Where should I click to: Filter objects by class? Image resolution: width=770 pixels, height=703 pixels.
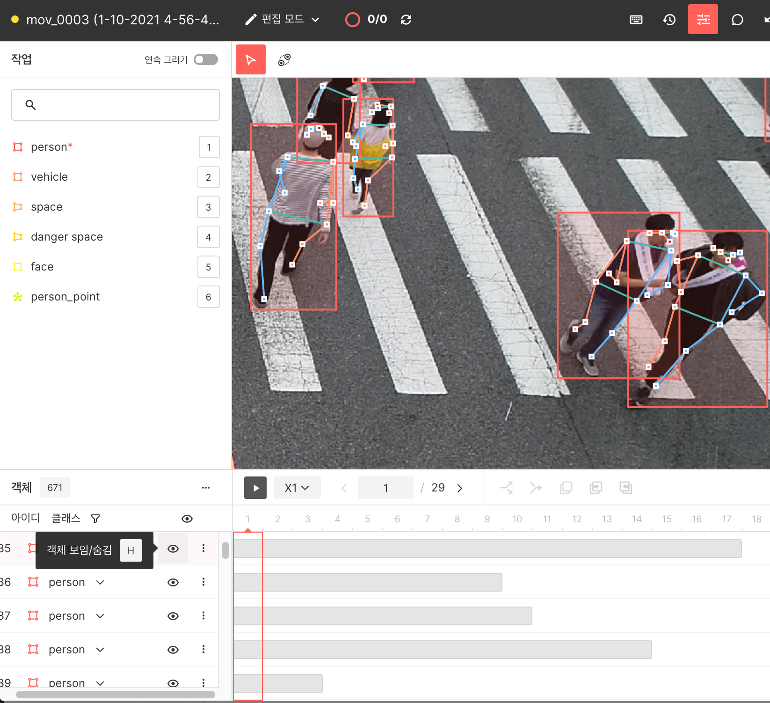[95, 519]
